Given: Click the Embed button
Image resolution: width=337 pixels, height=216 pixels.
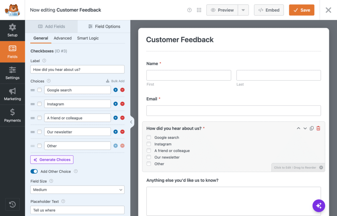Looking at the screenshot, I should (x=269, y=10).
